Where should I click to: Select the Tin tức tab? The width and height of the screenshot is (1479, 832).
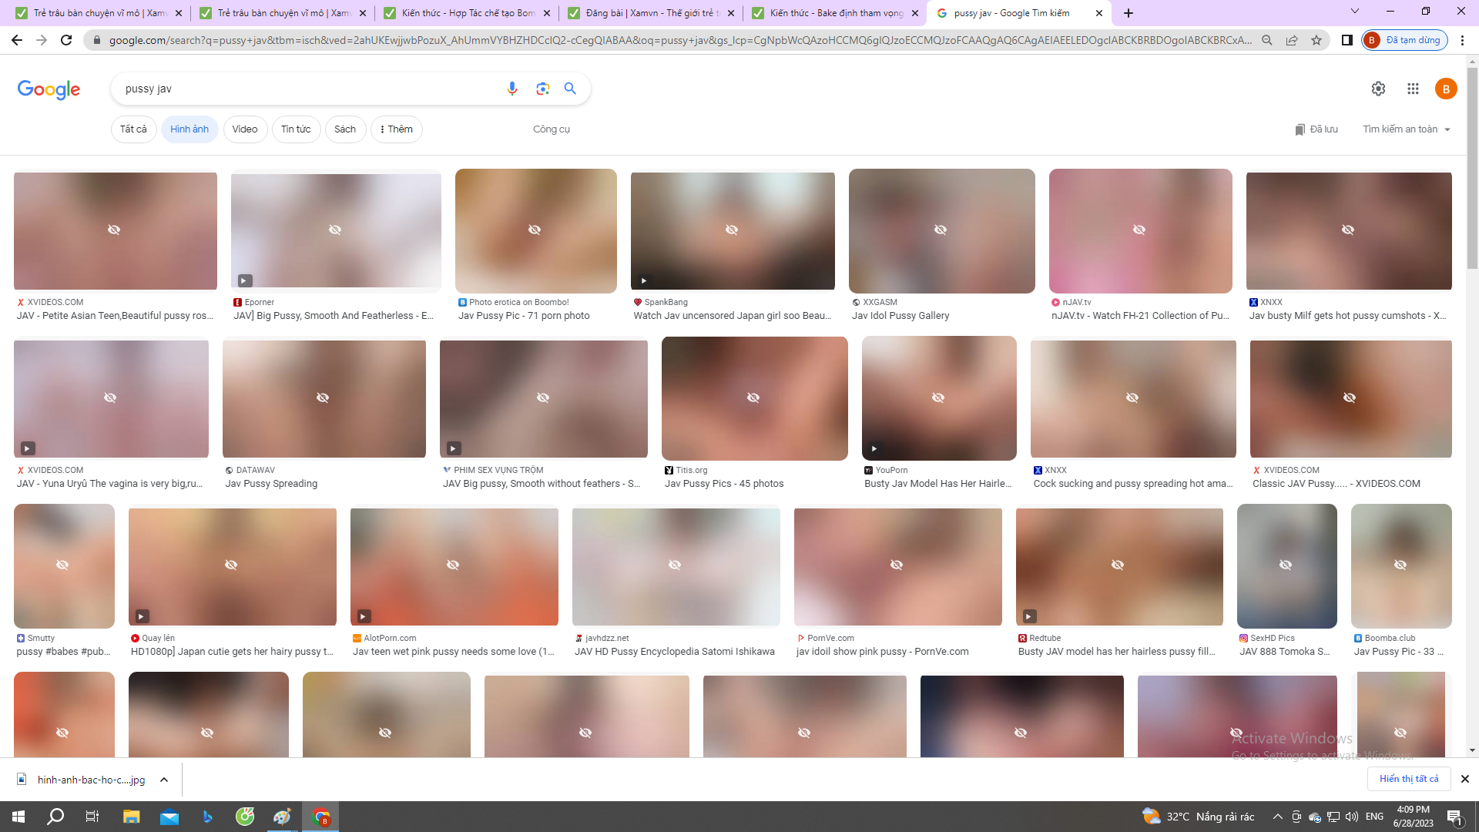pyautogui.click(x=296, y=129)
